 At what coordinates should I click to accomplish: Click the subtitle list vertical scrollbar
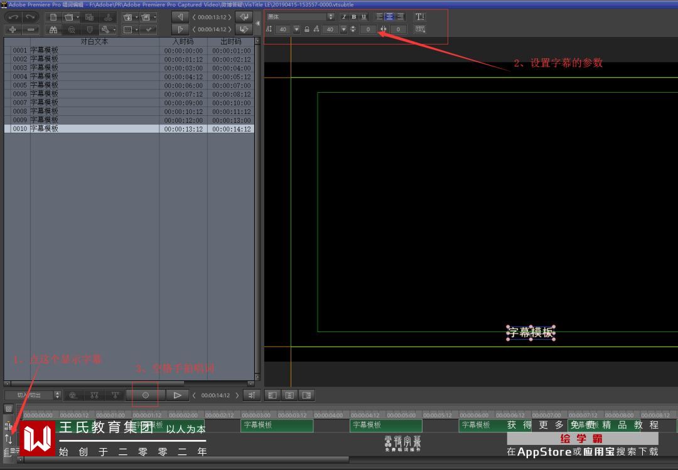coord(258,209)
